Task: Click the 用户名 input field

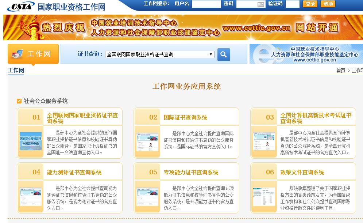Action: (x=206, y=4)
